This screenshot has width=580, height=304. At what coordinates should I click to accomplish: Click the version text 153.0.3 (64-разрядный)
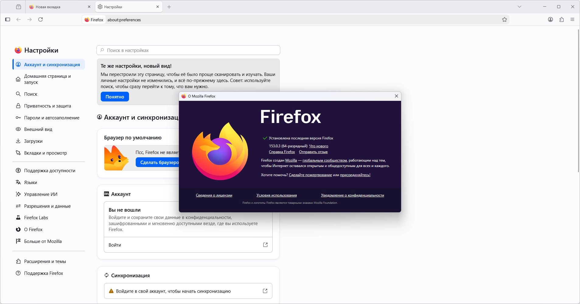tap(288, 146)
